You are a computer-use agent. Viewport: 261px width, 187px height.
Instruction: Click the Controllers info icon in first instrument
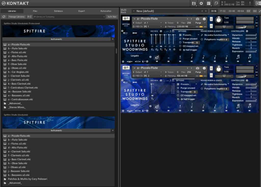[247, 31]
